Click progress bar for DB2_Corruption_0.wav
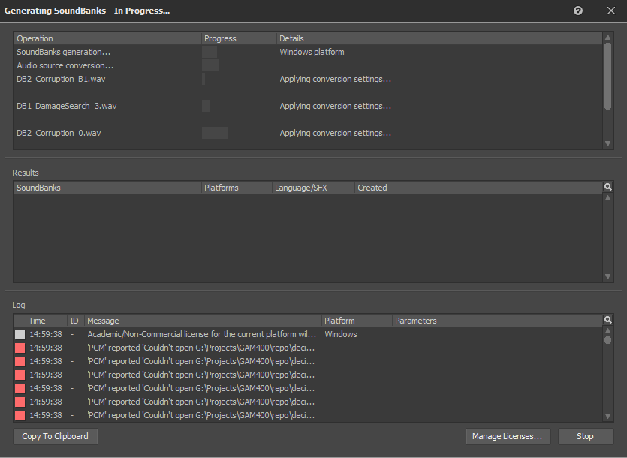This screenshot has width=627, height=458. pyautogui.click(x=215, y=133)
